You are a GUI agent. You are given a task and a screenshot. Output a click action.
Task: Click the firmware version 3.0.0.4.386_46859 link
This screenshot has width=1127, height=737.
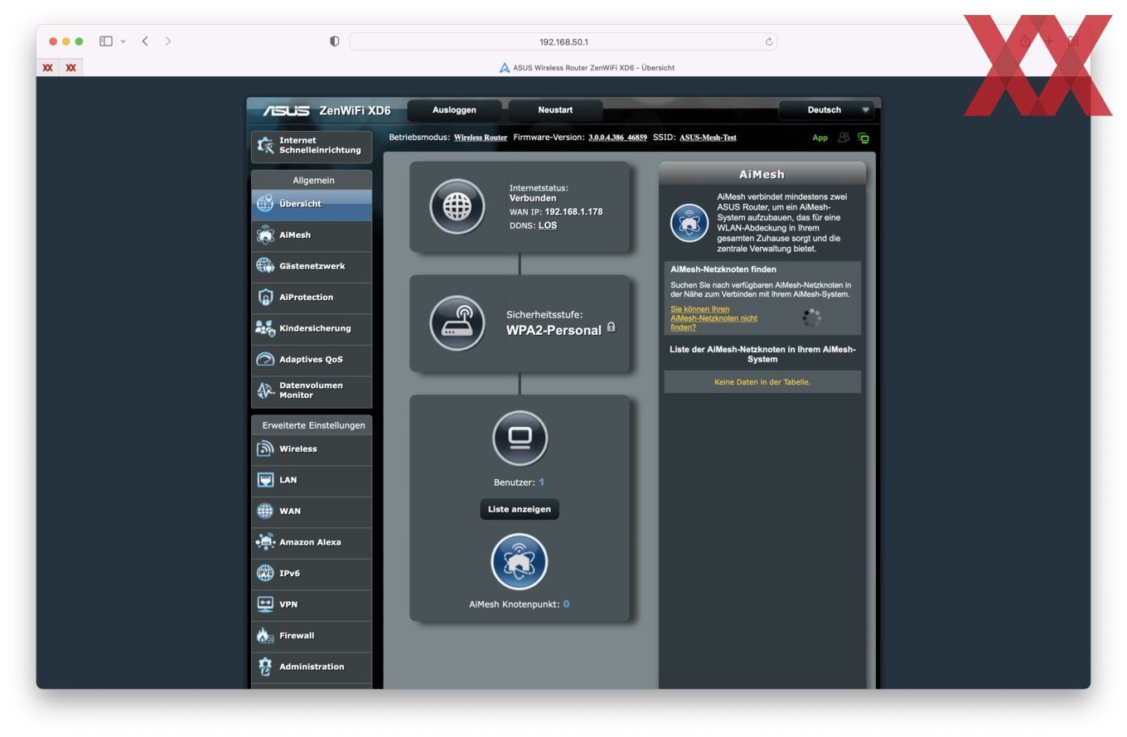click(x=617, y=138)
